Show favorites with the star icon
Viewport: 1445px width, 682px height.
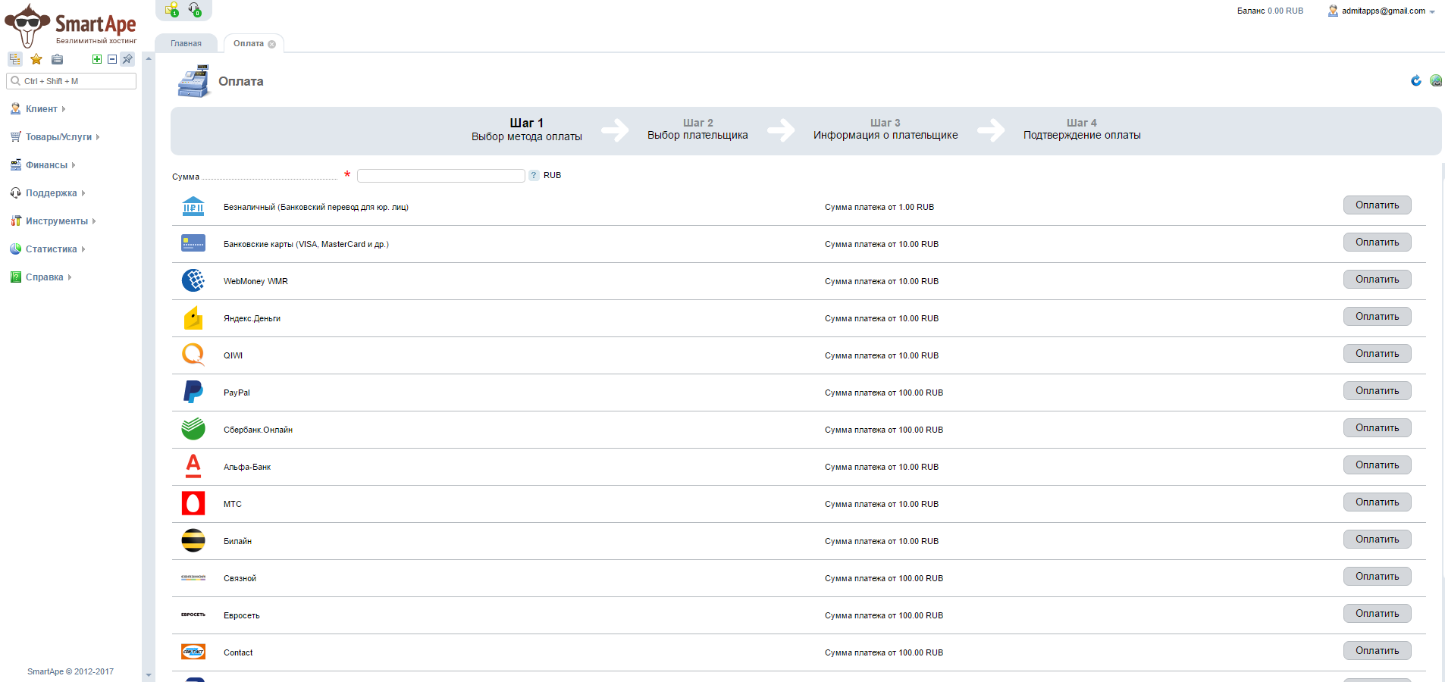[x=36, y=59]
